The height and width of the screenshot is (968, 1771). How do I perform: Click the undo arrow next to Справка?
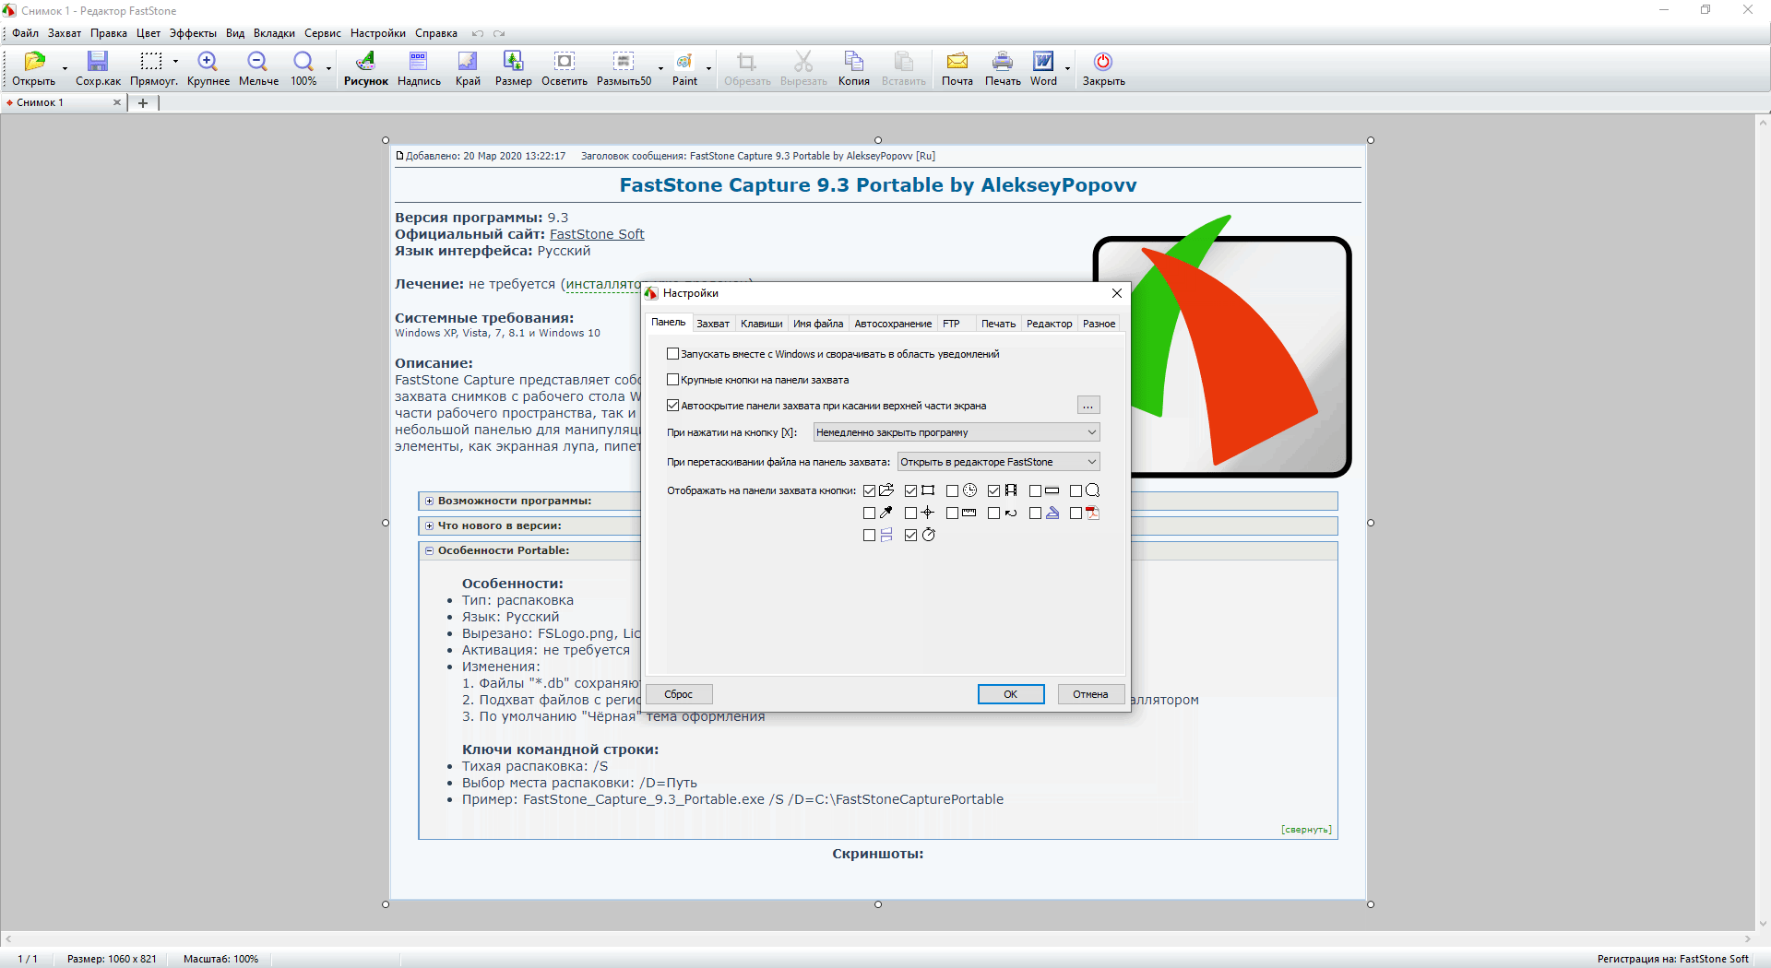coord(478,33)
